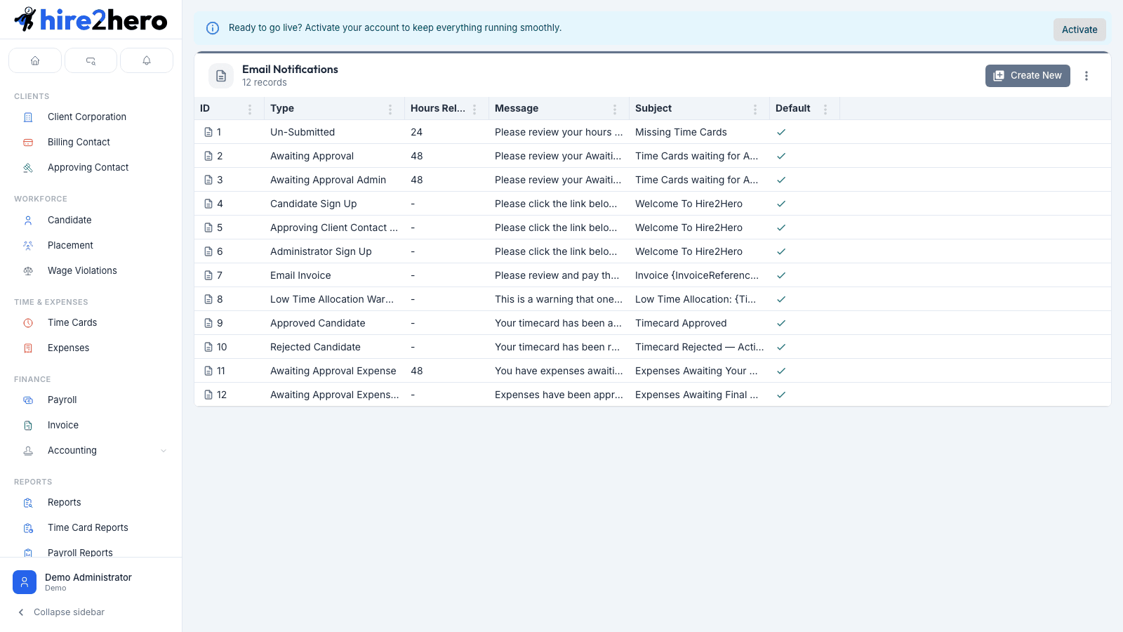Click subject Timecard Rejected — Acti...
The image size is (1123, 632).
(700, 347)
